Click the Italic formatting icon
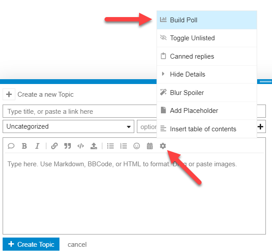Viewport: 272px width, 252px height. coord(37,146)
